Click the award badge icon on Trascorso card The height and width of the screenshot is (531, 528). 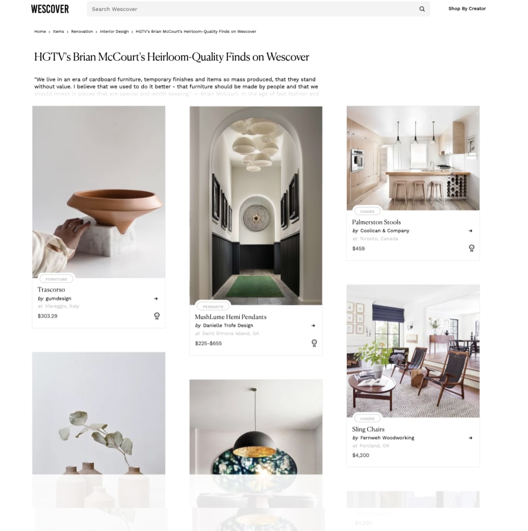tap(157, 316)
